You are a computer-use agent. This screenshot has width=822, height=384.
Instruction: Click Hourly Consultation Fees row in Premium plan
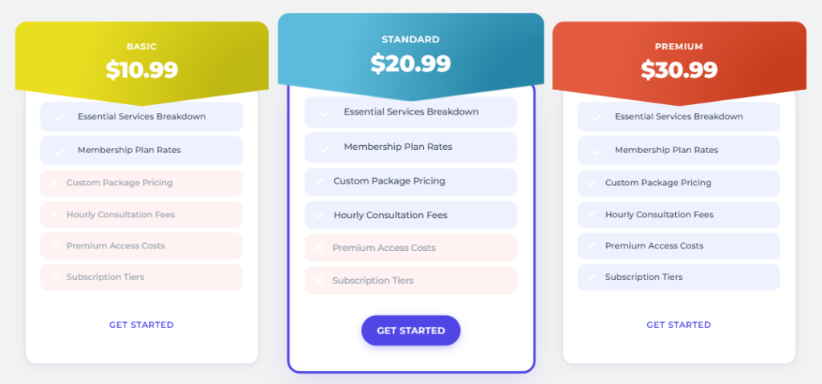(679, 214)
